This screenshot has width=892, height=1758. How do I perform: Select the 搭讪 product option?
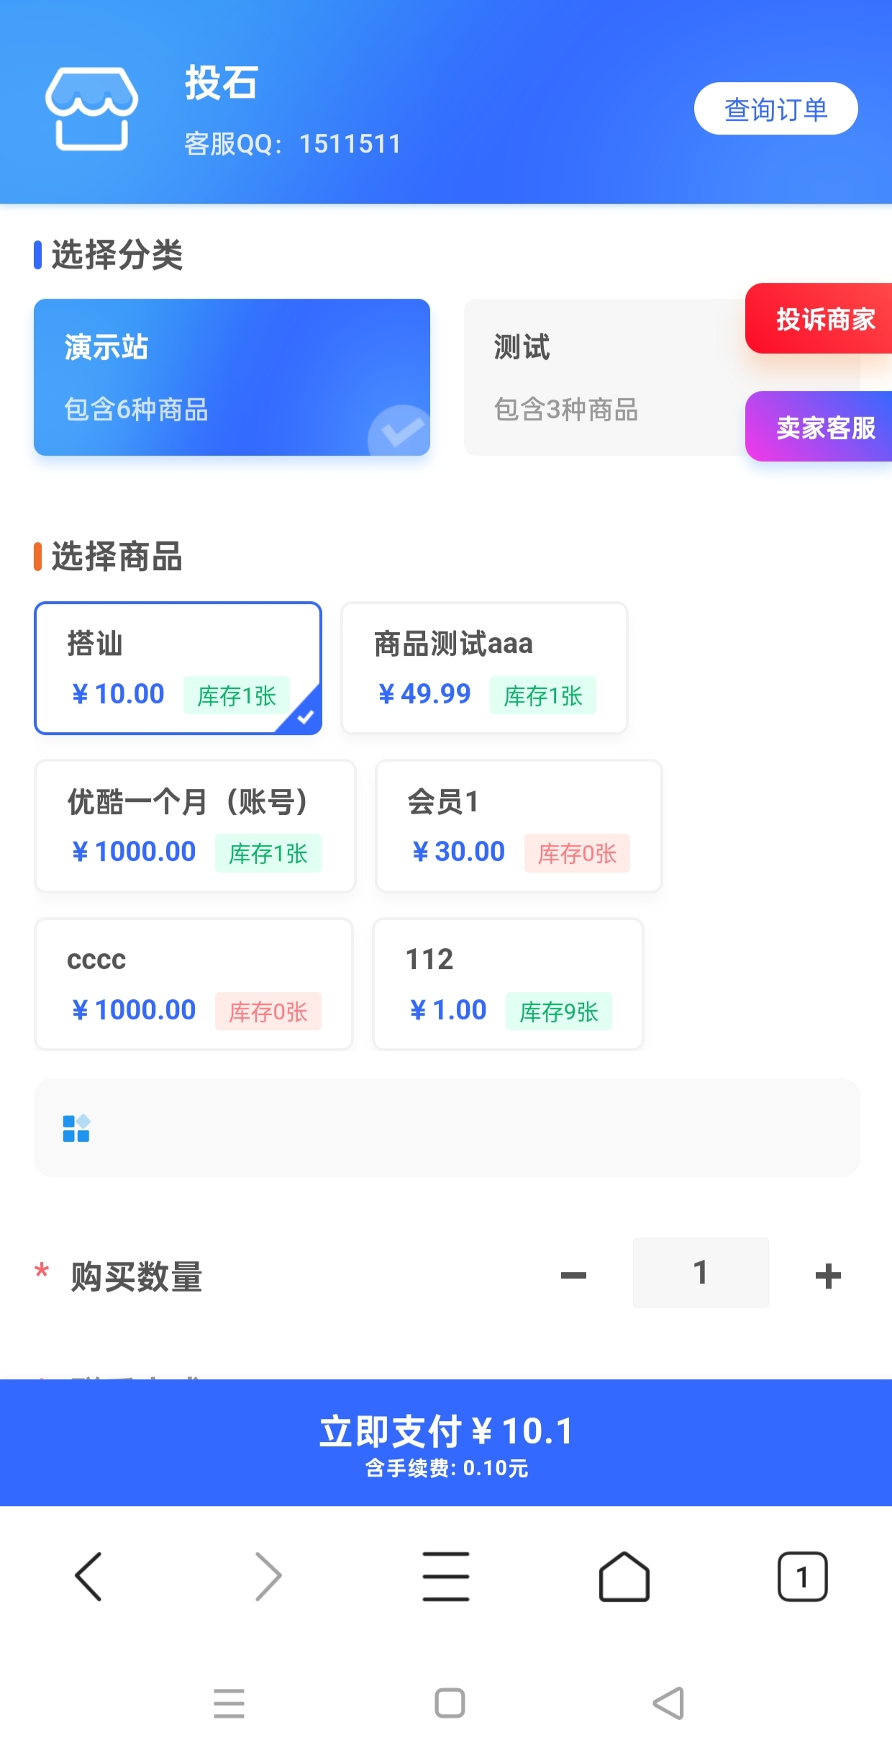pos(178,668)
